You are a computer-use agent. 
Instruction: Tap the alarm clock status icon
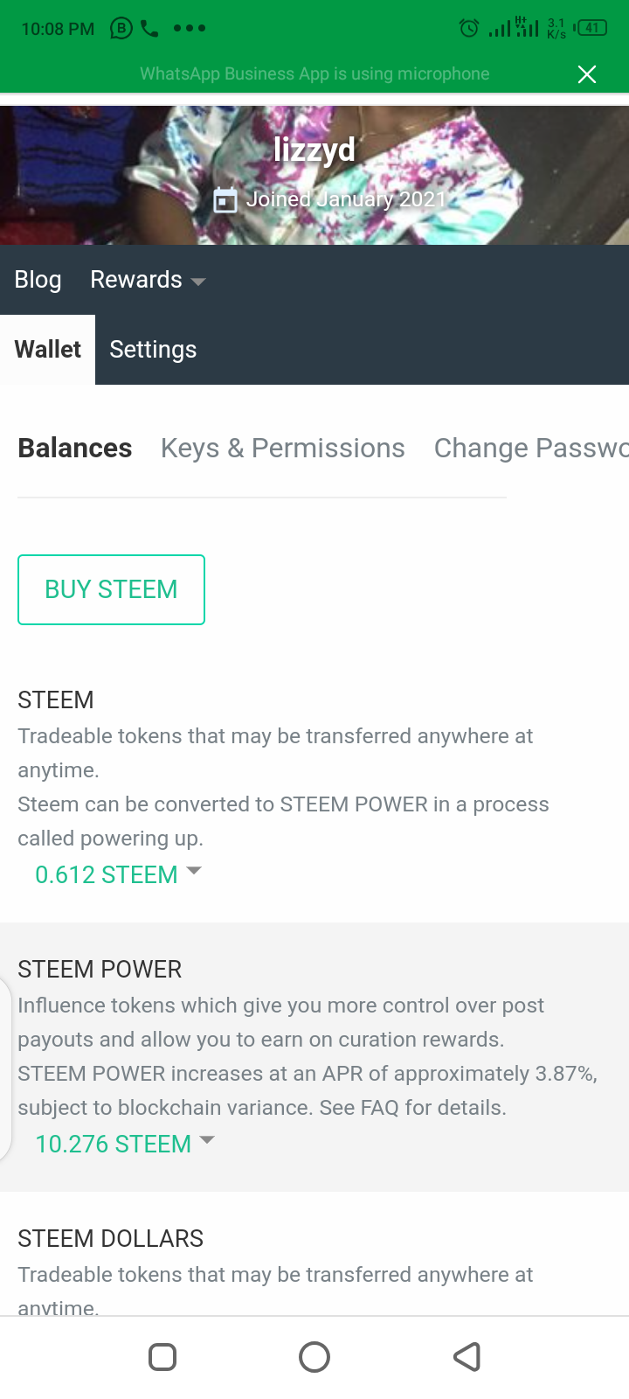pyautogui.click(x=469, y=29)
